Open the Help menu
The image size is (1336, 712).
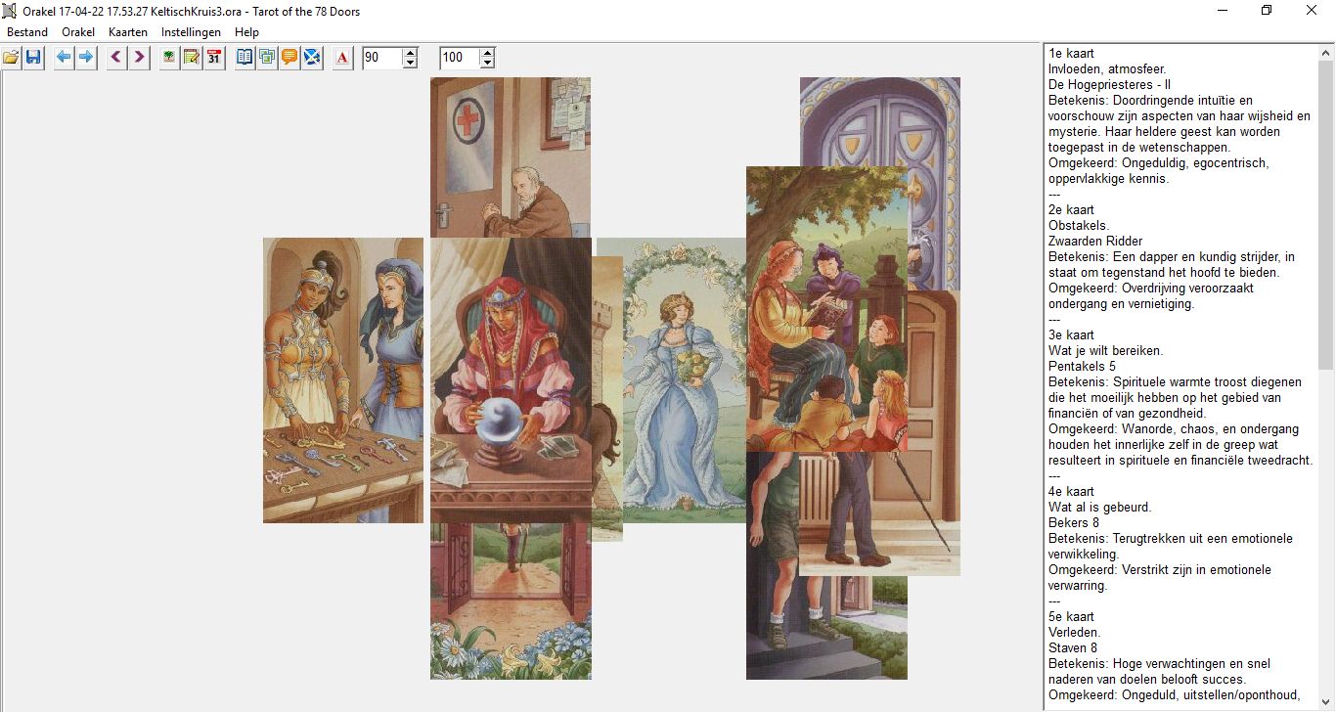pos(246,32)
